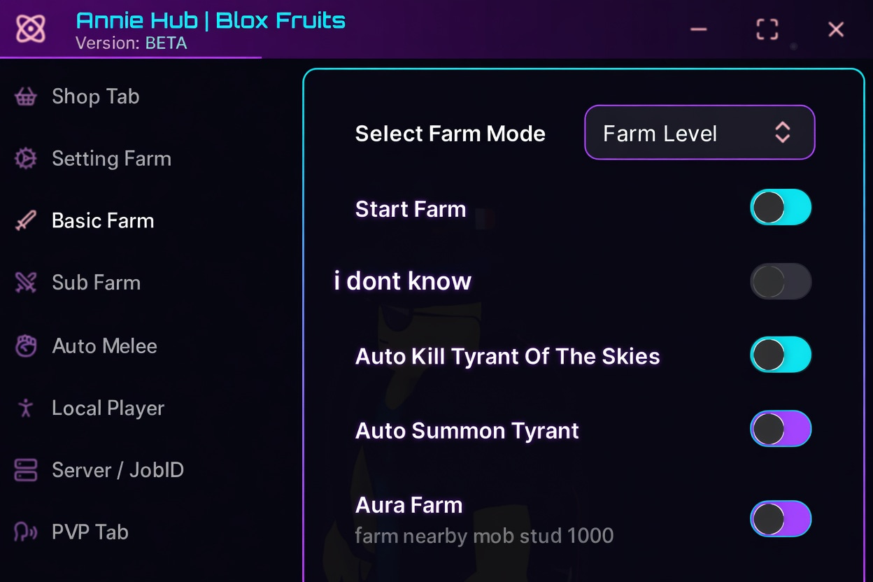Click the up-down chevron in Farm Level dropdown

pos(783,133)
